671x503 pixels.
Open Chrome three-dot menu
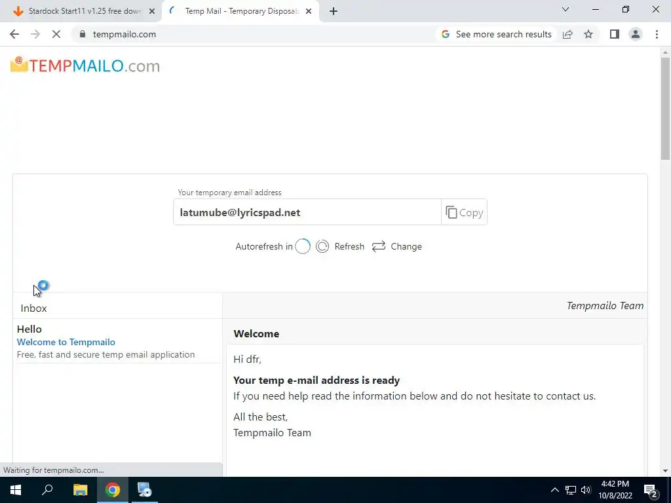coord(657,34)
